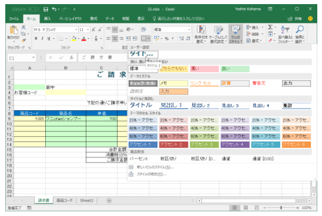Image resolution: width=322 pixels, height=216 pixels.
Task: Increase font size with large A
Action: point(93,30)
